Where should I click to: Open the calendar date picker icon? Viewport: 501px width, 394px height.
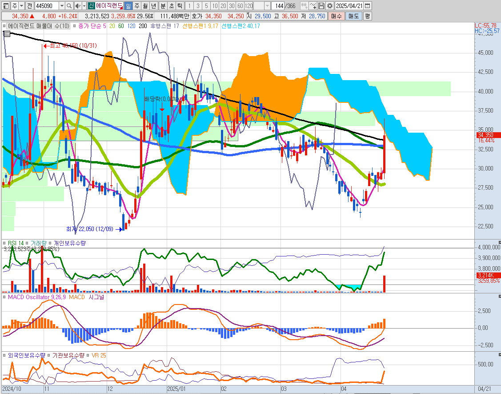[368, 6]
